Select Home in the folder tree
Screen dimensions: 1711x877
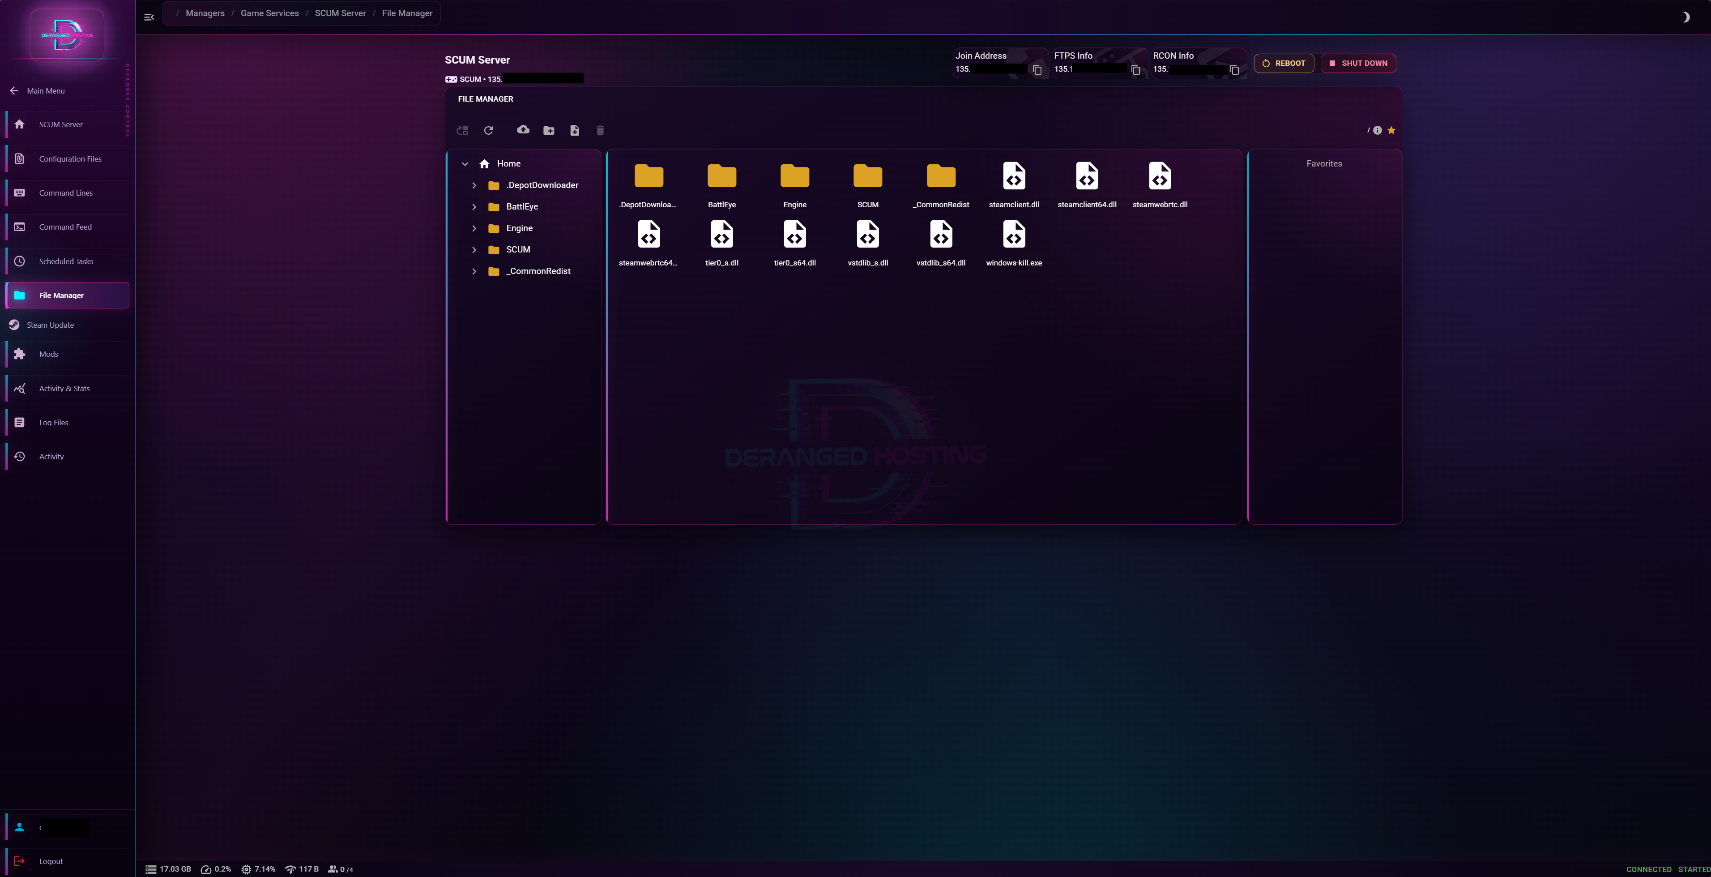point(508,163)
